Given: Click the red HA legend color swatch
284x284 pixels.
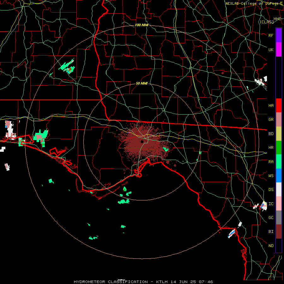Looking at the screenshot, I should 279,105.
